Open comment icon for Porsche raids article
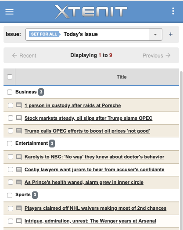The image size is (183, 230). coord(19,105)
